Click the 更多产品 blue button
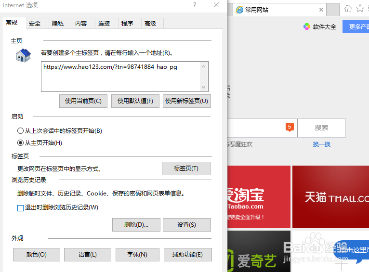 (x=356, y=26)
